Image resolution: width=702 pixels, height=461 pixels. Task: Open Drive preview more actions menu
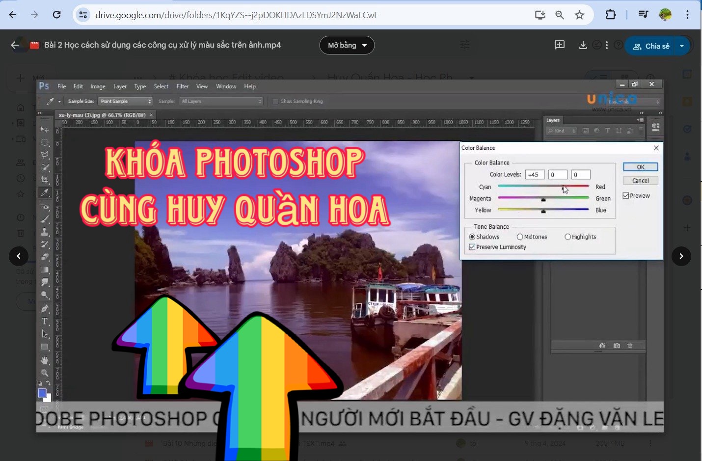(x=607, y=45)
